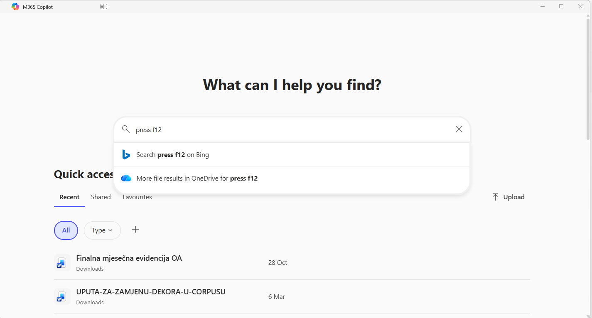This screenshot has height=318, width=592.
Task: Select Search press f12 on Bing suggestion
Action: (x=172, y=155)
